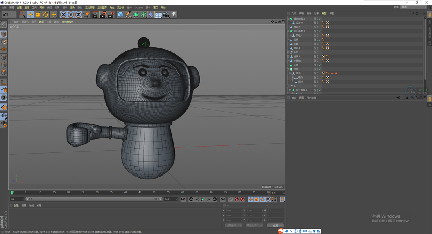Toggle green checkmark of 对称 object
The width and height of the screenshot is (432, 234).
click(x=319, y=69)
